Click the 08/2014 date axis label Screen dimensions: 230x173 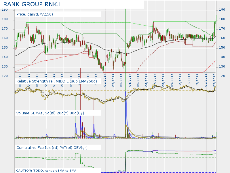tap(163, 80)
